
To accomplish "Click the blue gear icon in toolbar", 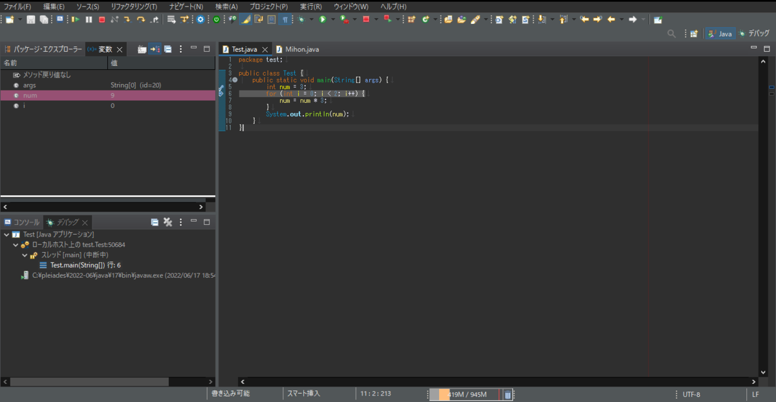I will [x=200, y=19].
